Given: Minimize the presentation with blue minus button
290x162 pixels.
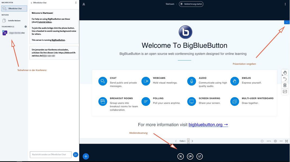Looking at the screenshot, I should tap(287, 22).
